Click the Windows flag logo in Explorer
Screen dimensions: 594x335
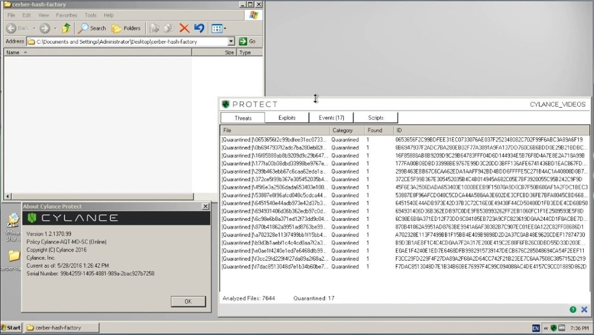(x=254, y=15)
